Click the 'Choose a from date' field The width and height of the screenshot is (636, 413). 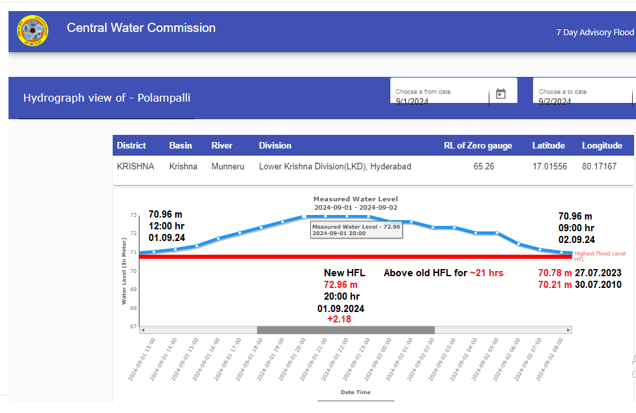coord(440,97)
